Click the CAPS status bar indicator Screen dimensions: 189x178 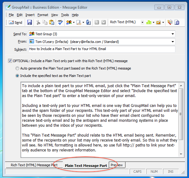click(x=137, y=172)
